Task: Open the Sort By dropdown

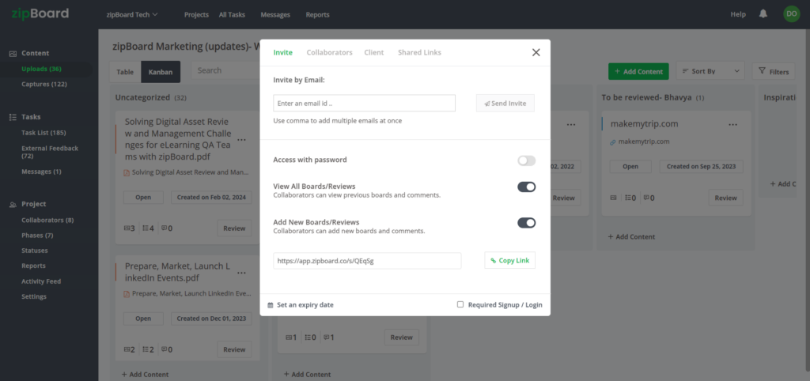Action: 710,71
